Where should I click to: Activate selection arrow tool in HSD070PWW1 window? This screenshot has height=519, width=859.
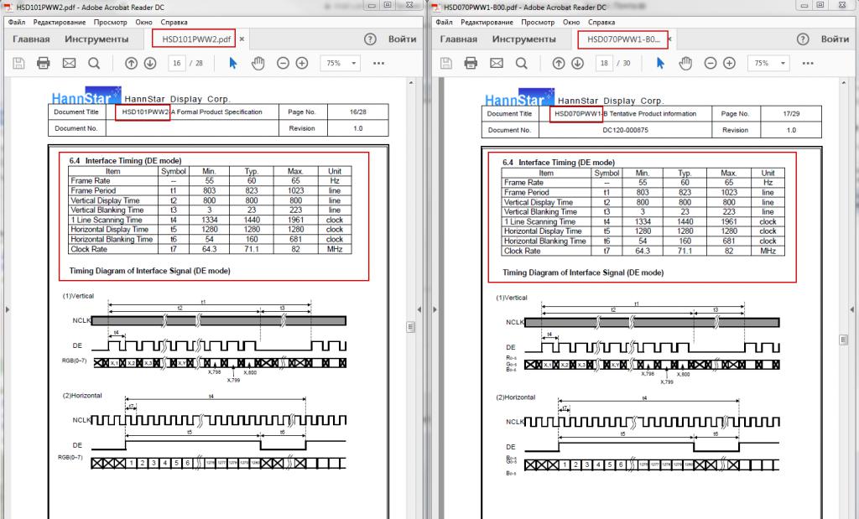point(661,63)
